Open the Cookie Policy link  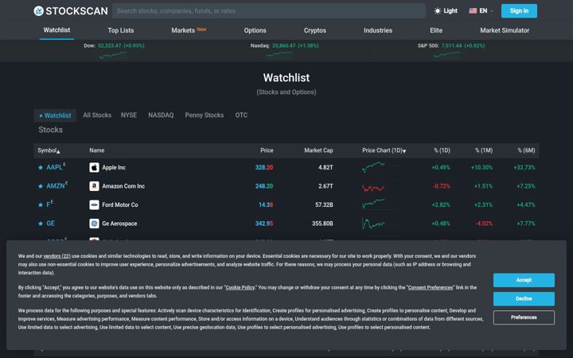[240, 287]
